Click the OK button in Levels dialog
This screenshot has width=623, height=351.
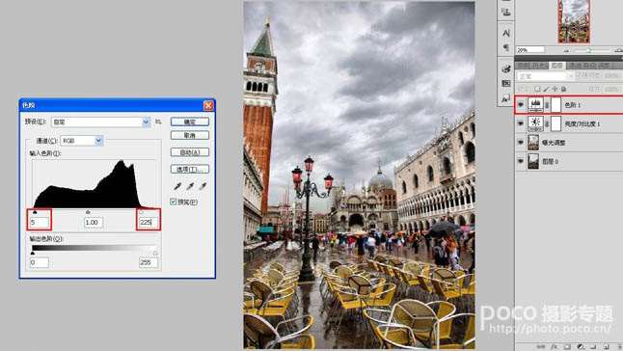(190, 121)
